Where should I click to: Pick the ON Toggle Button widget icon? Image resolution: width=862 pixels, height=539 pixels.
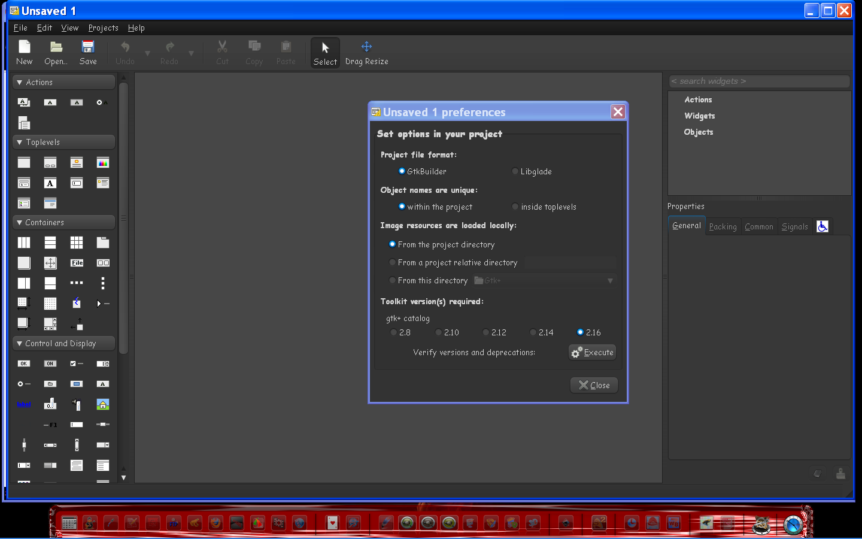pyautogui.click(x=50, y=364)
